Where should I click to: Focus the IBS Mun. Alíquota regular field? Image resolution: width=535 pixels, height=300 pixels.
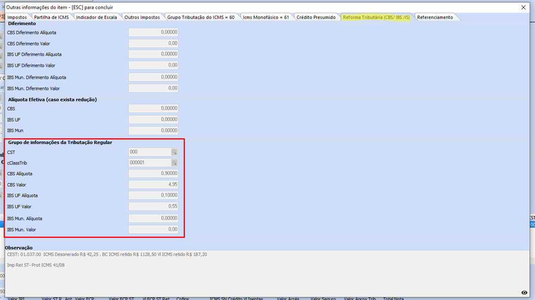click(153, 219)
